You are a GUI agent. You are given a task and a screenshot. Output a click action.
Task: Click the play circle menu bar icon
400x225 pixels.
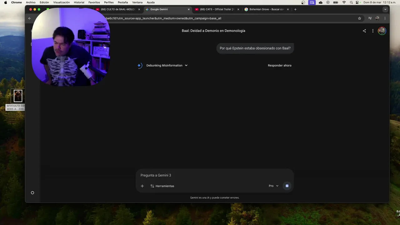coord(328,2)
